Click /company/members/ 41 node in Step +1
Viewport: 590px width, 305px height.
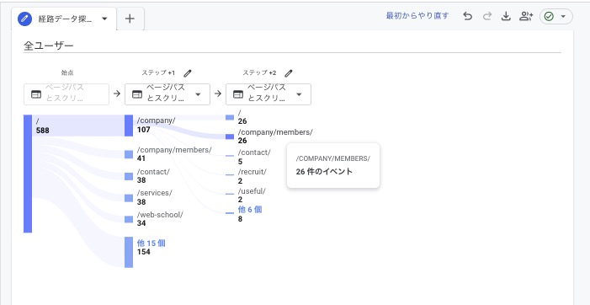pyautogui.click(x=129, y=154)
